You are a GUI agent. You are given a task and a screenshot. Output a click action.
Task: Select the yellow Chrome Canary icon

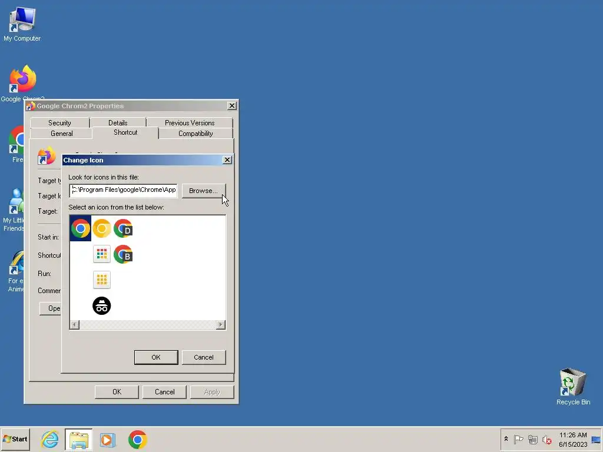coord(101,228)
